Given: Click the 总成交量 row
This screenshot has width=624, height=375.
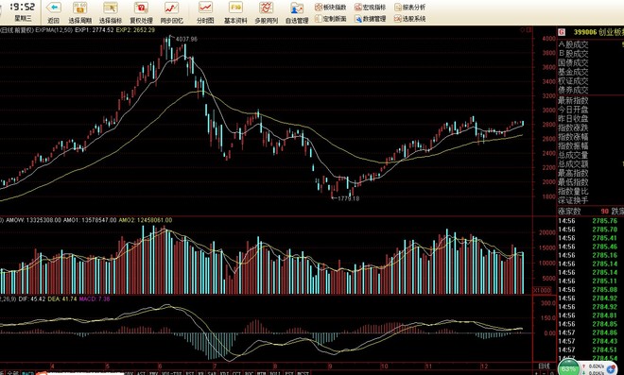Looking at the screenshot, I should (x=573, y=155).
